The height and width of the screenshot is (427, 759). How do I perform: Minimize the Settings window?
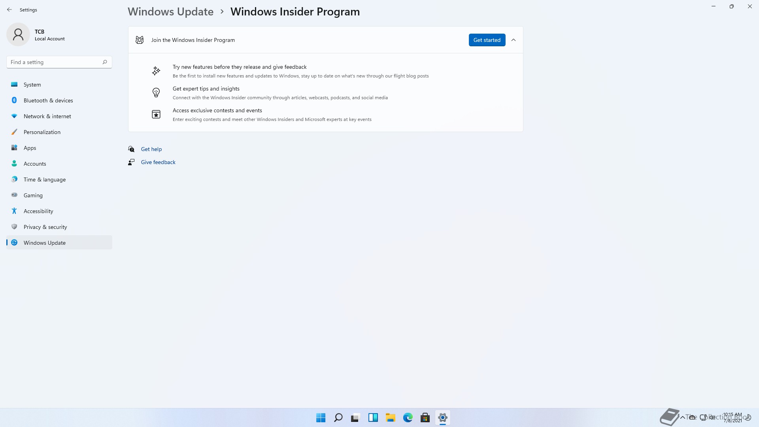coord(714,6)
